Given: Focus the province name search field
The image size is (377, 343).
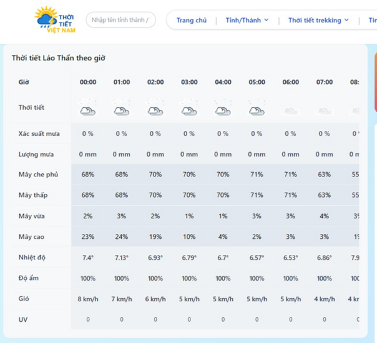Looking at the screenshot, I should (120, 20).
